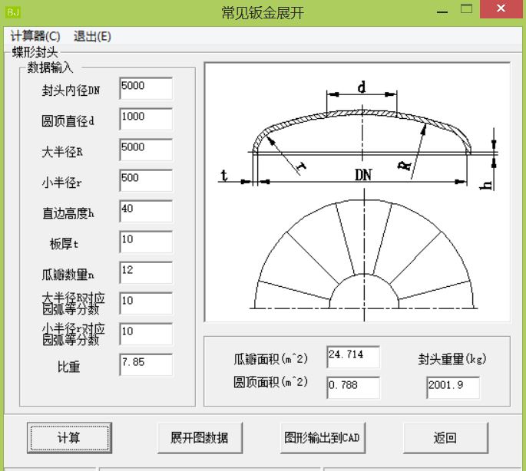Select the 圆顶直径d input field

coord(146,119)
